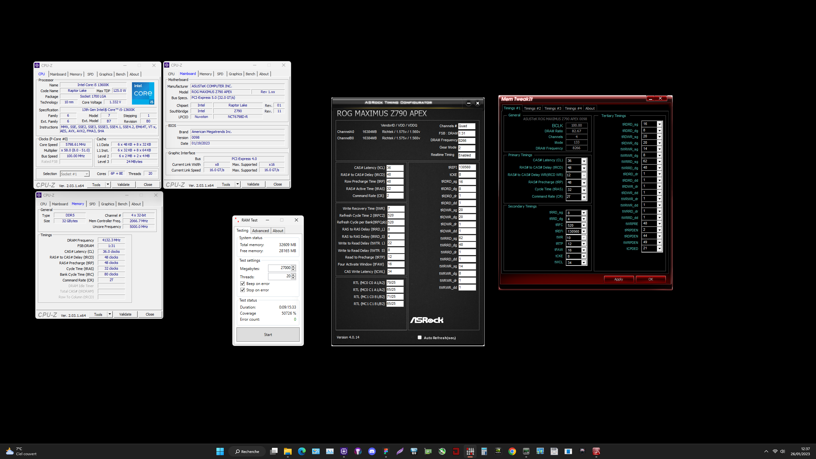Click the NVIDIA taskbar icon

[x=498, y=451]
